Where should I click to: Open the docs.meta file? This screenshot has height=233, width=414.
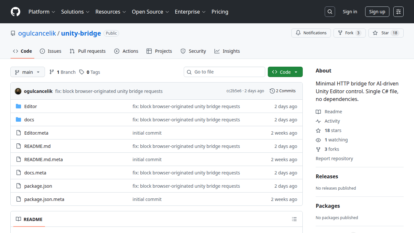coord(35,173)
